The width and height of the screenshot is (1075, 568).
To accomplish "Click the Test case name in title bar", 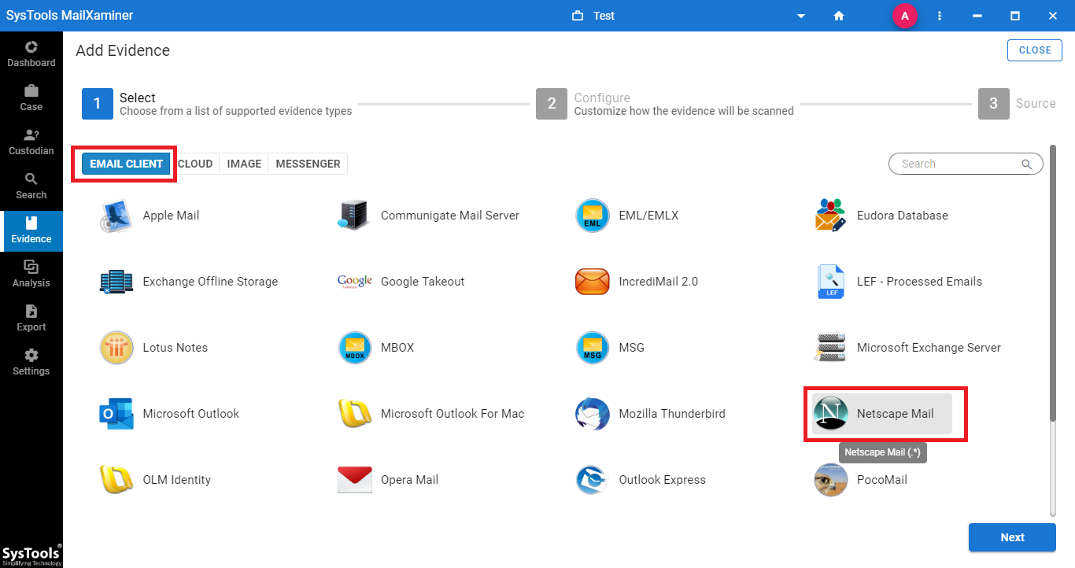I will click(x=604, y=16).
